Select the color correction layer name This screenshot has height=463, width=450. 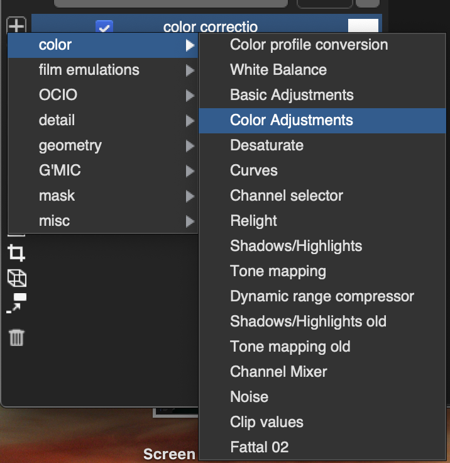211,27
